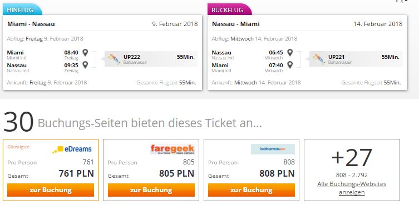Click the eDreams logo
The height and width of the screenshot is (205, 419).
click(72, 149)
